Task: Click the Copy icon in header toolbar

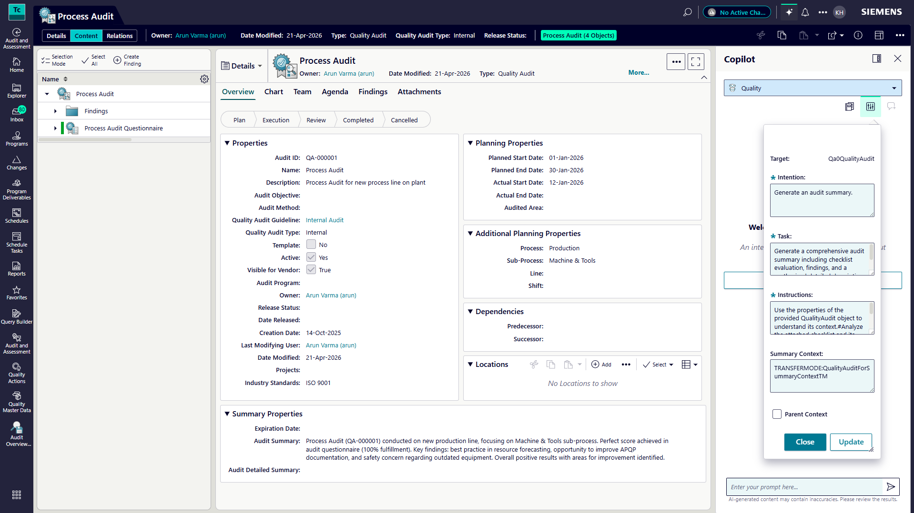Action: pyautogui.click(x=782, y=35)
